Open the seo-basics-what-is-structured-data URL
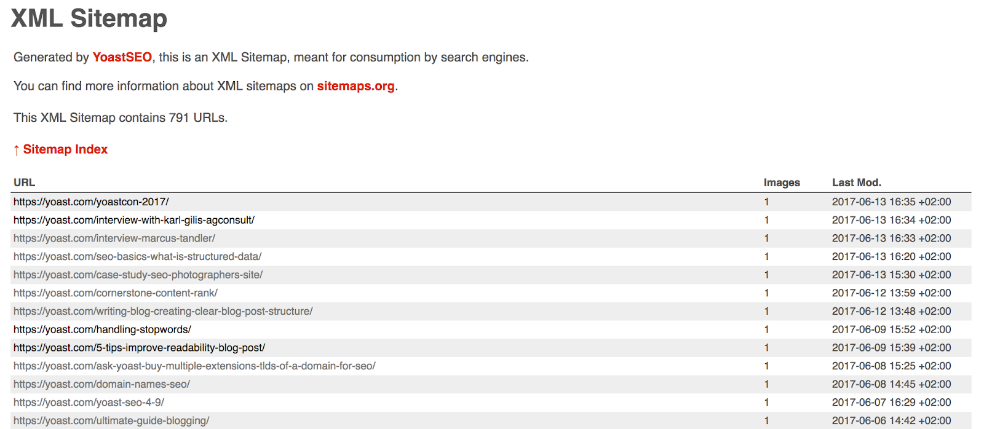 click(x=138, y=256)
